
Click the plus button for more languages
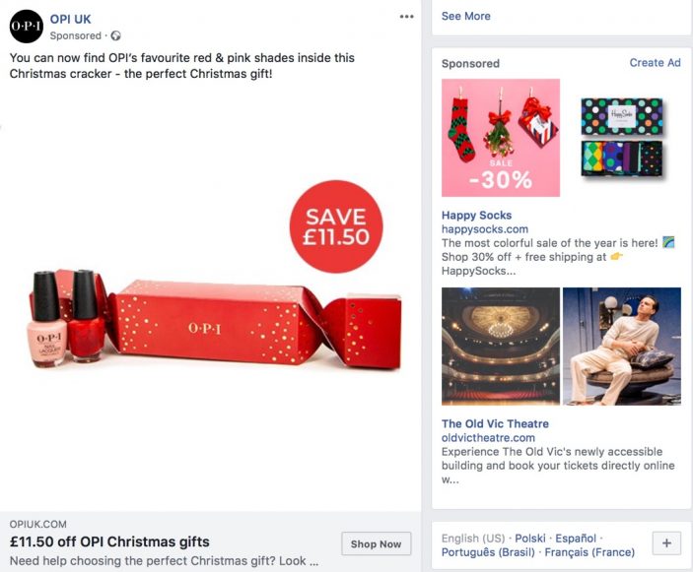coord(667,543)
